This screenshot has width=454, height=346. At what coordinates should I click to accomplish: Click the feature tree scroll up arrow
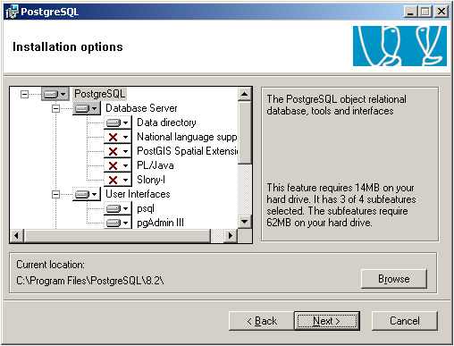[245, 94]
